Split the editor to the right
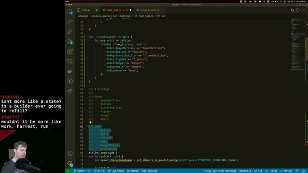Image resolution: width=308 pixels, height=173 pixels. tap(298, 10)
